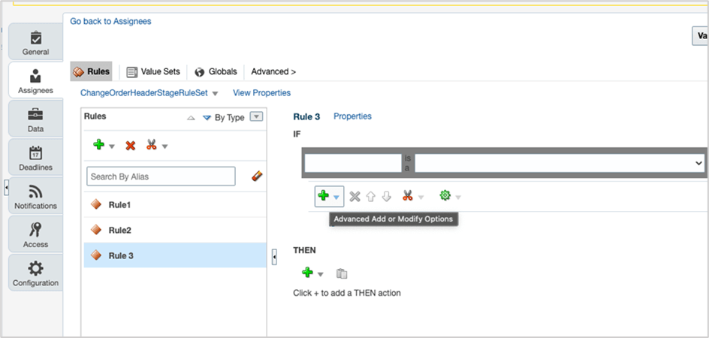This screenshot has width=709, height=338.
Task: Click the eraser clear-search icon
Action: 258,176
